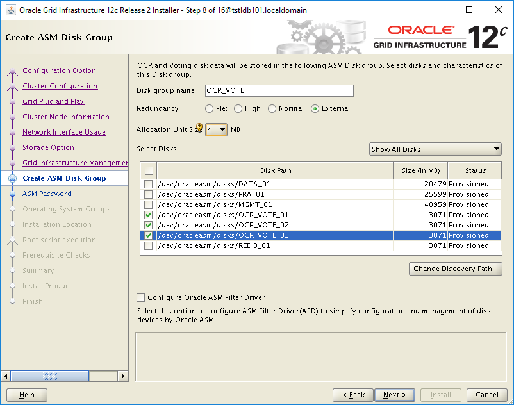Select Flex redundancy option

click(209, 109)
